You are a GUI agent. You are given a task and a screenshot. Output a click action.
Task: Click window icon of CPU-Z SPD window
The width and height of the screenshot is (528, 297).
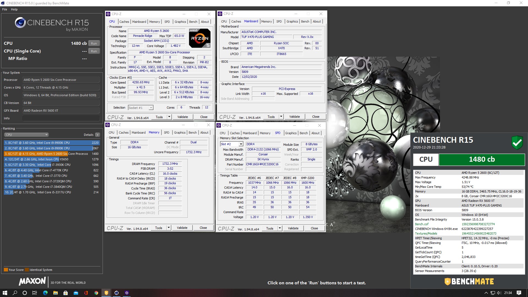219,125
